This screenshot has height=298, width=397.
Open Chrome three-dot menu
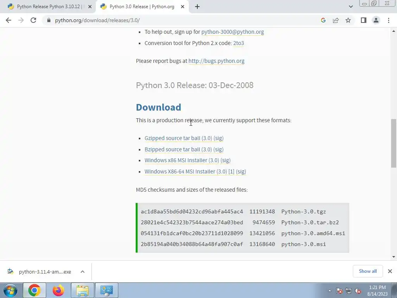point(388,20)
